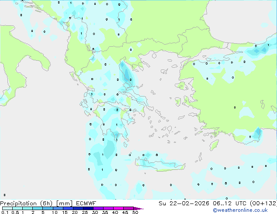
Task: Click the 40–45 mm magenta legend swatch
Action: coord(118,208)
